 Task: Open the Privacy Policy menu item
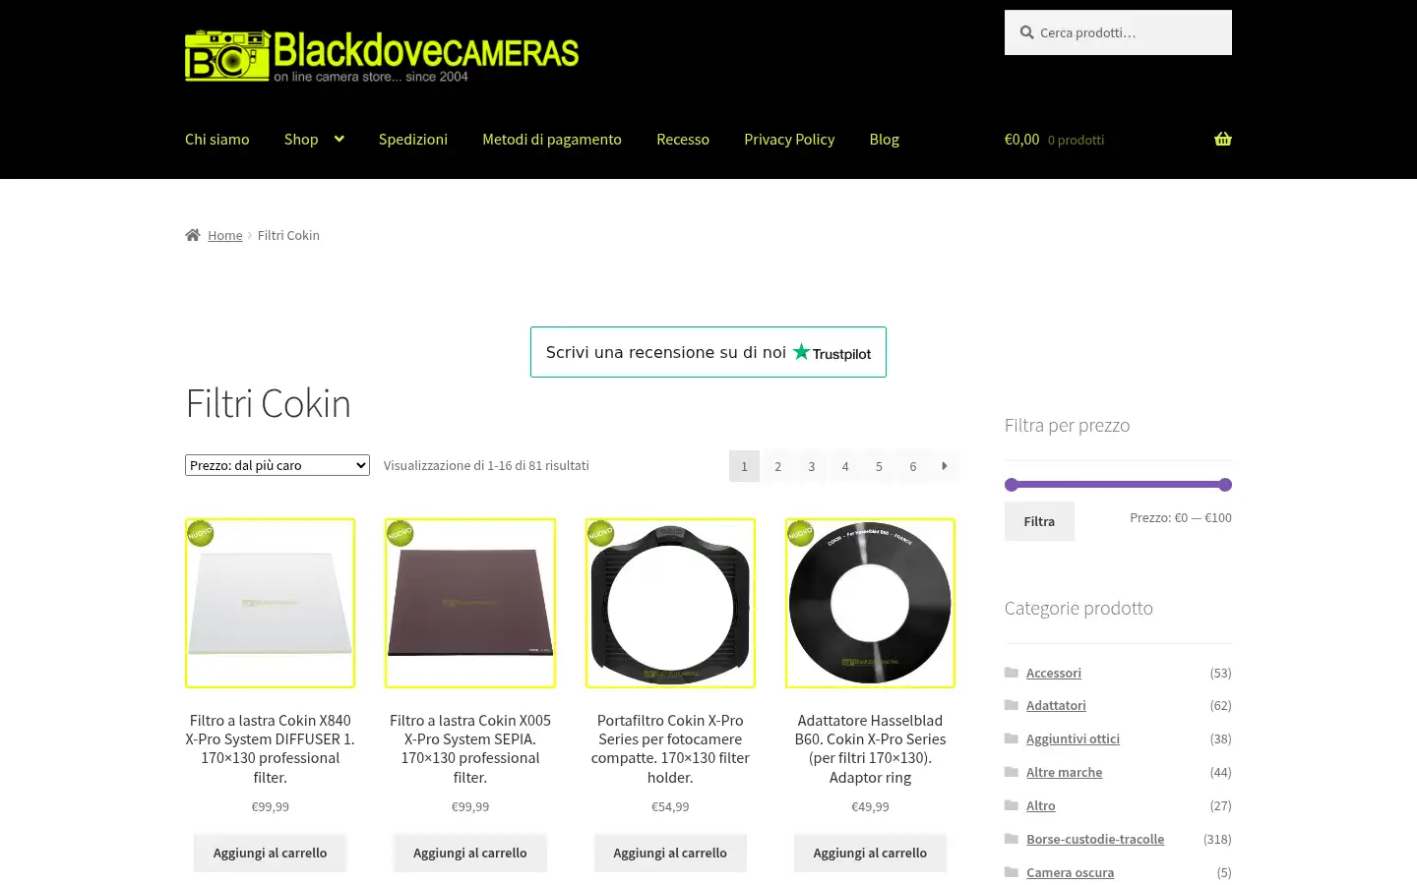pos(789,139)
